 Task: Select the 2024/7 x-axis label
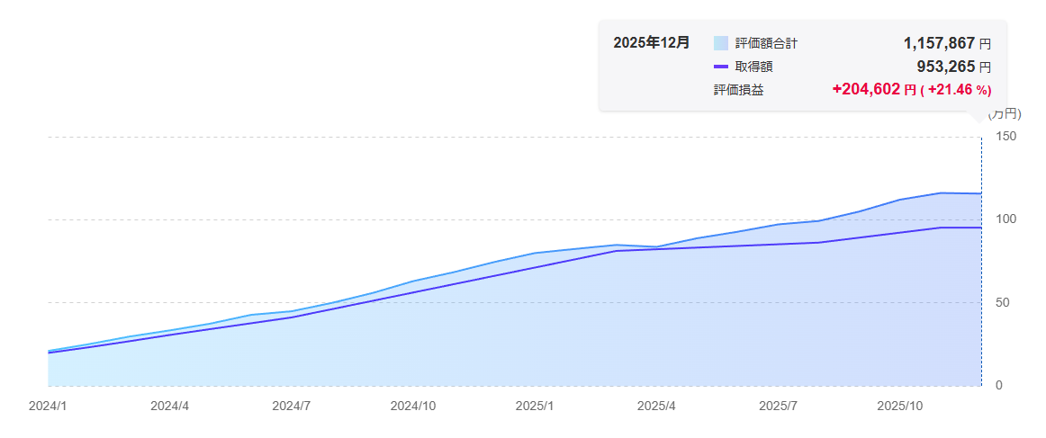(291, 407)
